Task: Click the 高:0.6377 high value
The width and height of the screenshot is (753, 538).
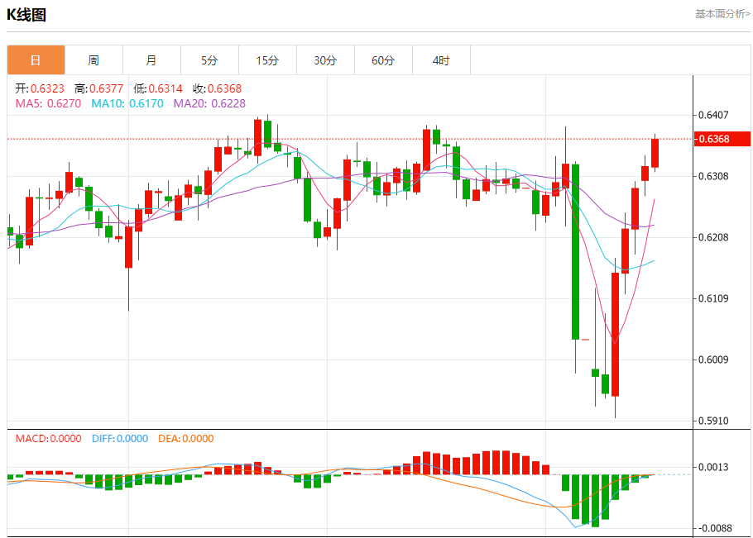Action: click(98, 88)
